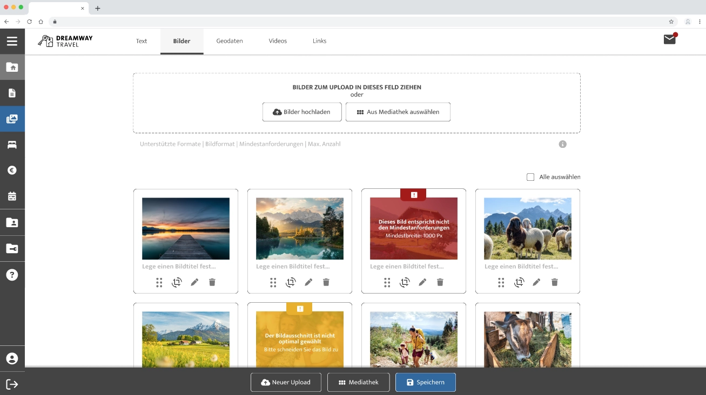
Task: Click the help question mark icon
Action: tap(12, 275)
